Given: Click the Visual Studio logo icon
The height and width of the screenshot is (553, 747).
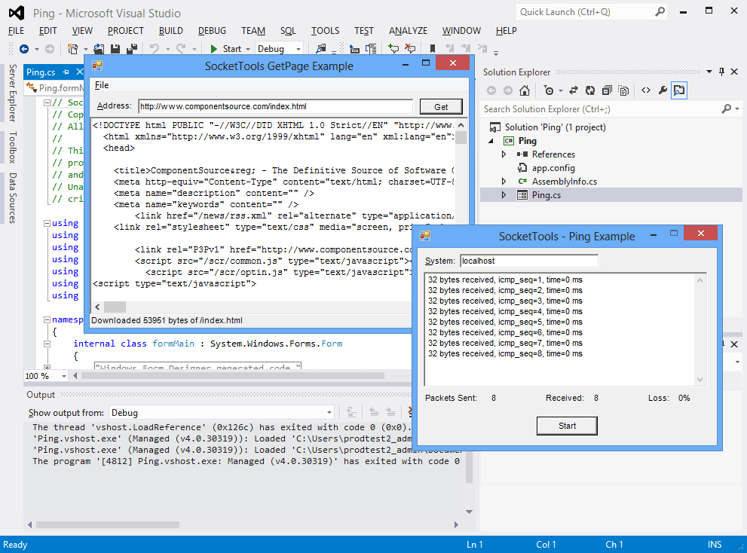Looking at the screenshot, I should point(17,13).
